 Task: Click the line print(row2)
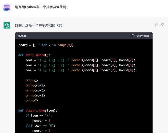(x=35, y=90)
